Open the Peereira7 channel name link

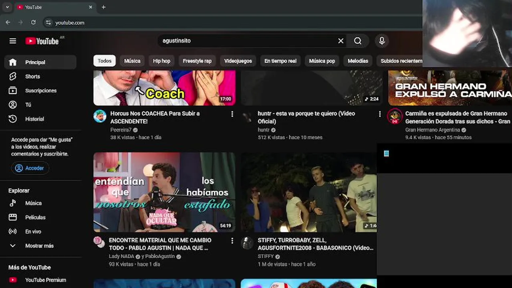(121, 130)
